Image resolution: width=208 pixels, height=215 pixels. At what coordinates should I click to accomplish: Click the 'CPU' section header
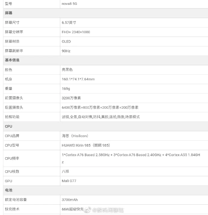point(8,127)
